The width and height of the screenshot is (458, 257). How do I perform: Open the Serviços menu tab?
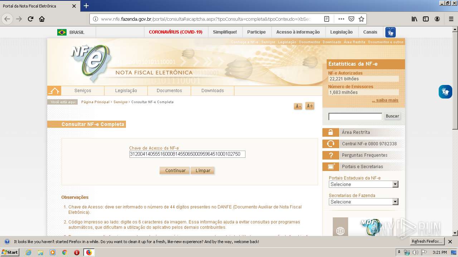pyautogui.click(x=83, y=91)
